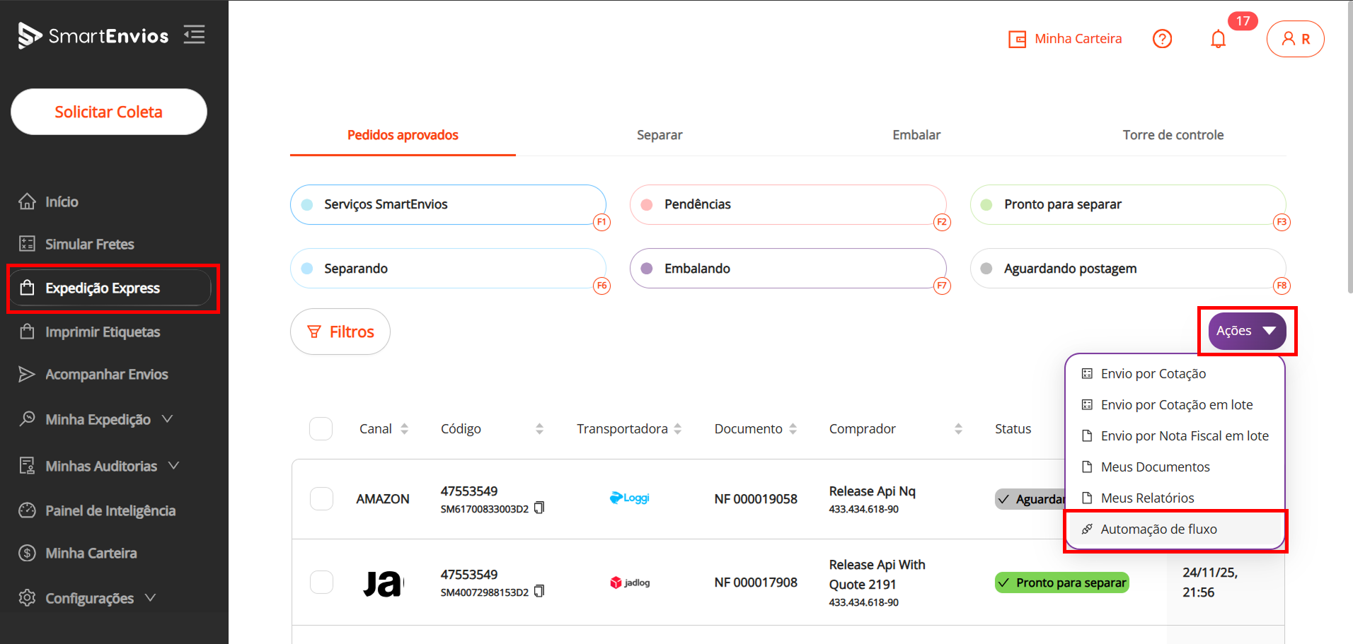Copy tracking code SM40072988153D2
The height and width of the screenshot is (644, 1353).
(x=539, y=591)
